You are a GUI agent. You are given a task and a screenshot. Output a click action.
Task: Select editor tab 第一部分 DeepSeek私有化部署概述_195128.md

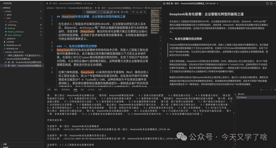point(71,4)
